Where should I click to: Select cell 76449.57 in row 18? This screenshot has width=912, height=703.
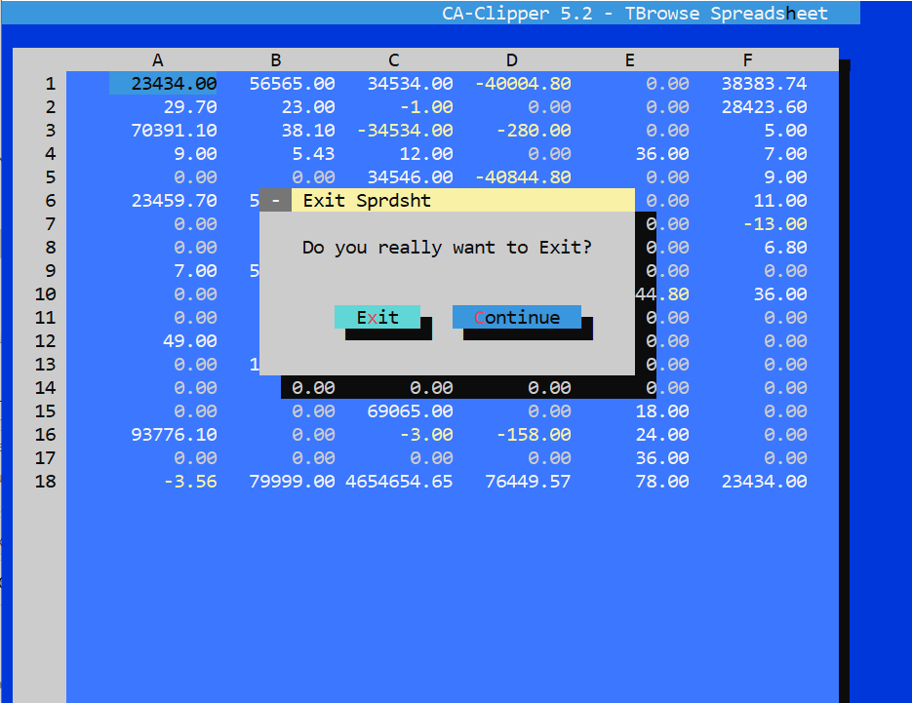528,481
